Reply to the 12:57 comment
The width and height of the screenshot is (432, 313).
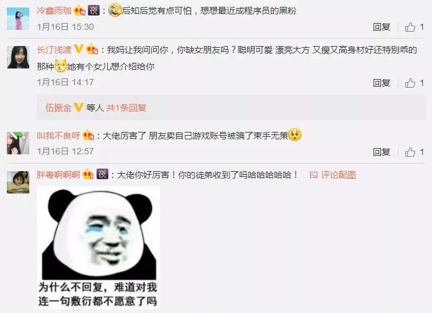(382, 152)
